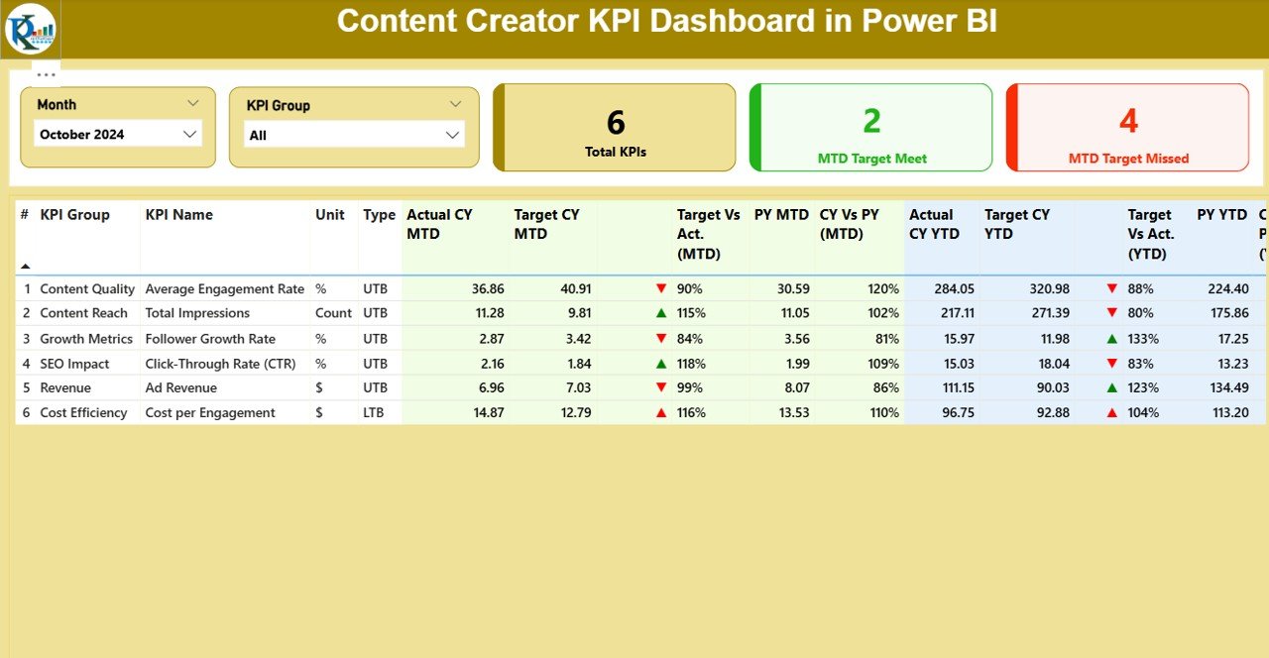Collapse the KPI Group slicer header chevron
This screenshot has width=1269, height=658.
click(455, 104)
